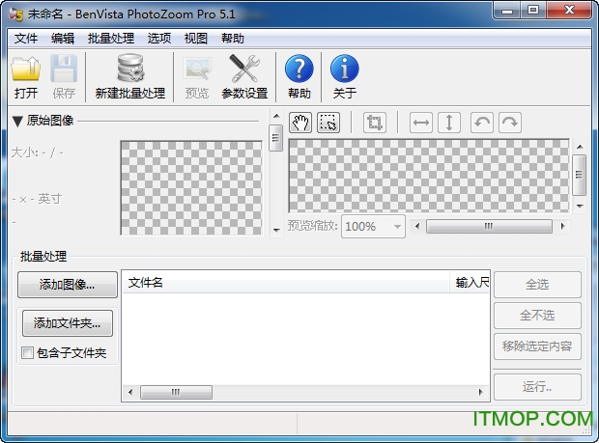Click the 添加图像... button
Image resolution: width=599 pixels, height=443 pixels.
click(x=68, y=285)
